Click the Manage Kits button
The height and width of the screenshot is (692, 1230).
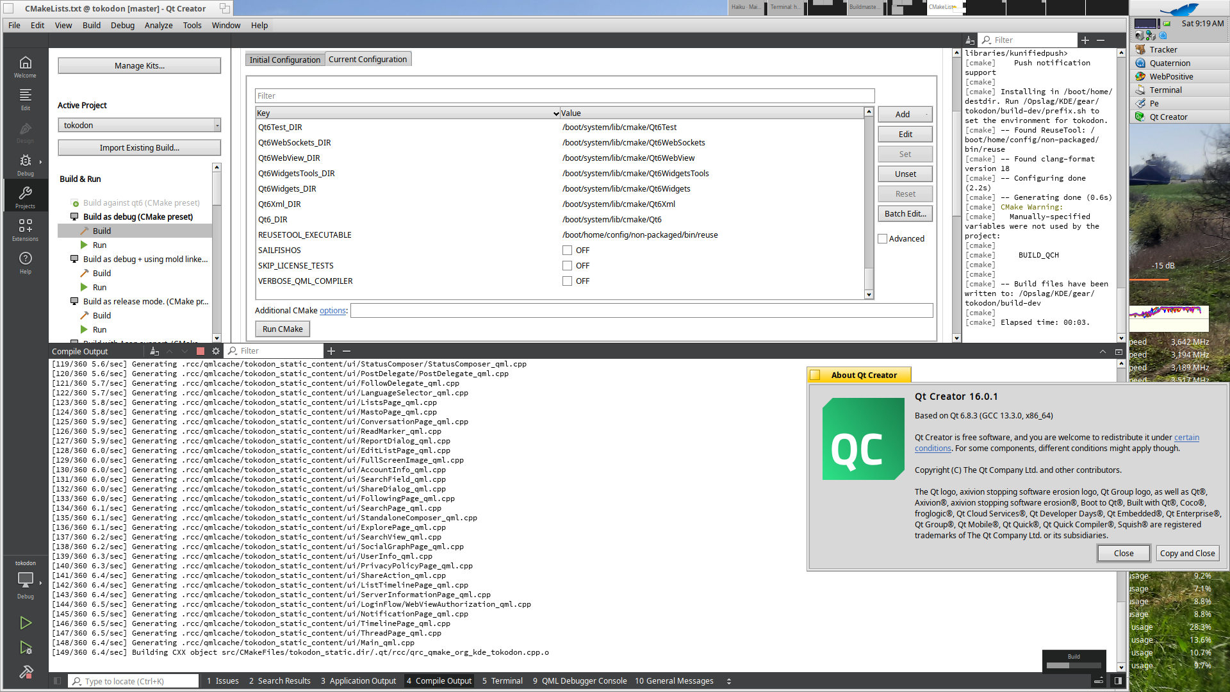point(140,66)
